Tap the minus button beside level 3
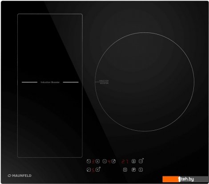The image size is (209, 184). point(88,161)
